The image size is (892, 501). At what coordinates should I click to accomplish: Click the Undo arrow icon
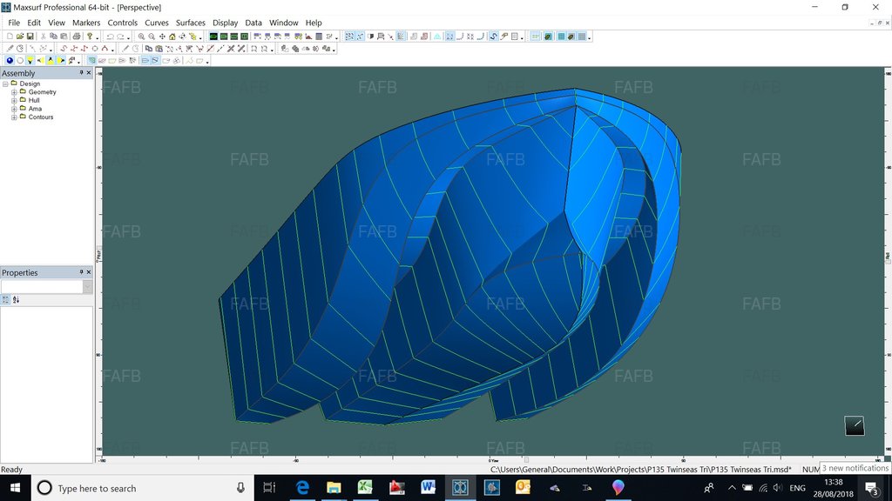110,37
